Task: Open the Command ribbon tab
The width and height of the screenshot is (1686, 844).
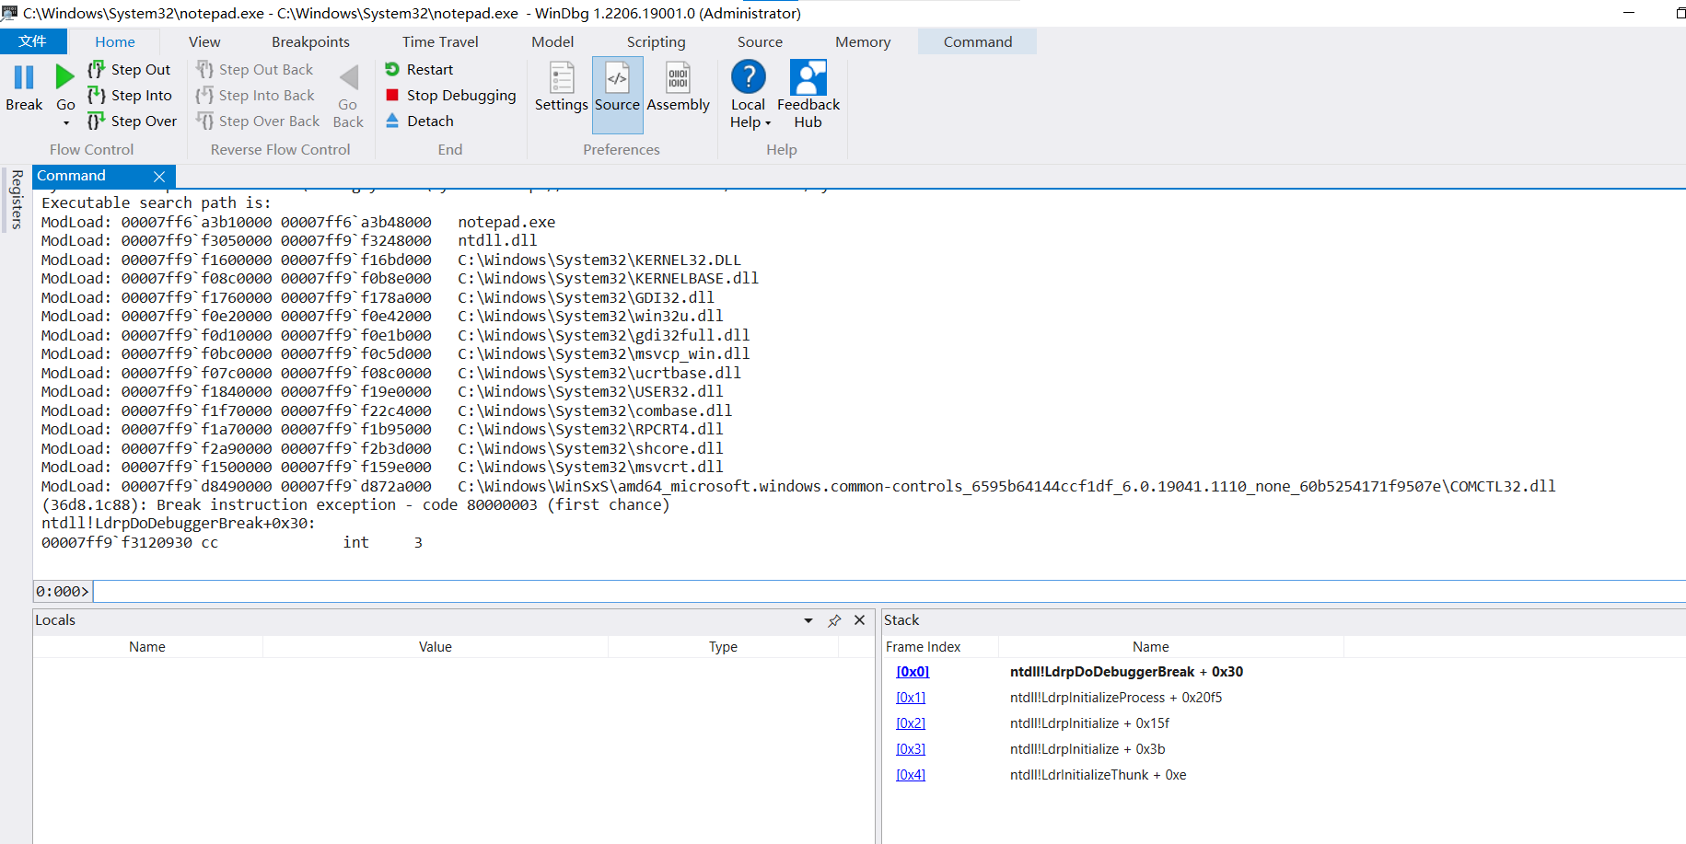Action: coord(978,41)
